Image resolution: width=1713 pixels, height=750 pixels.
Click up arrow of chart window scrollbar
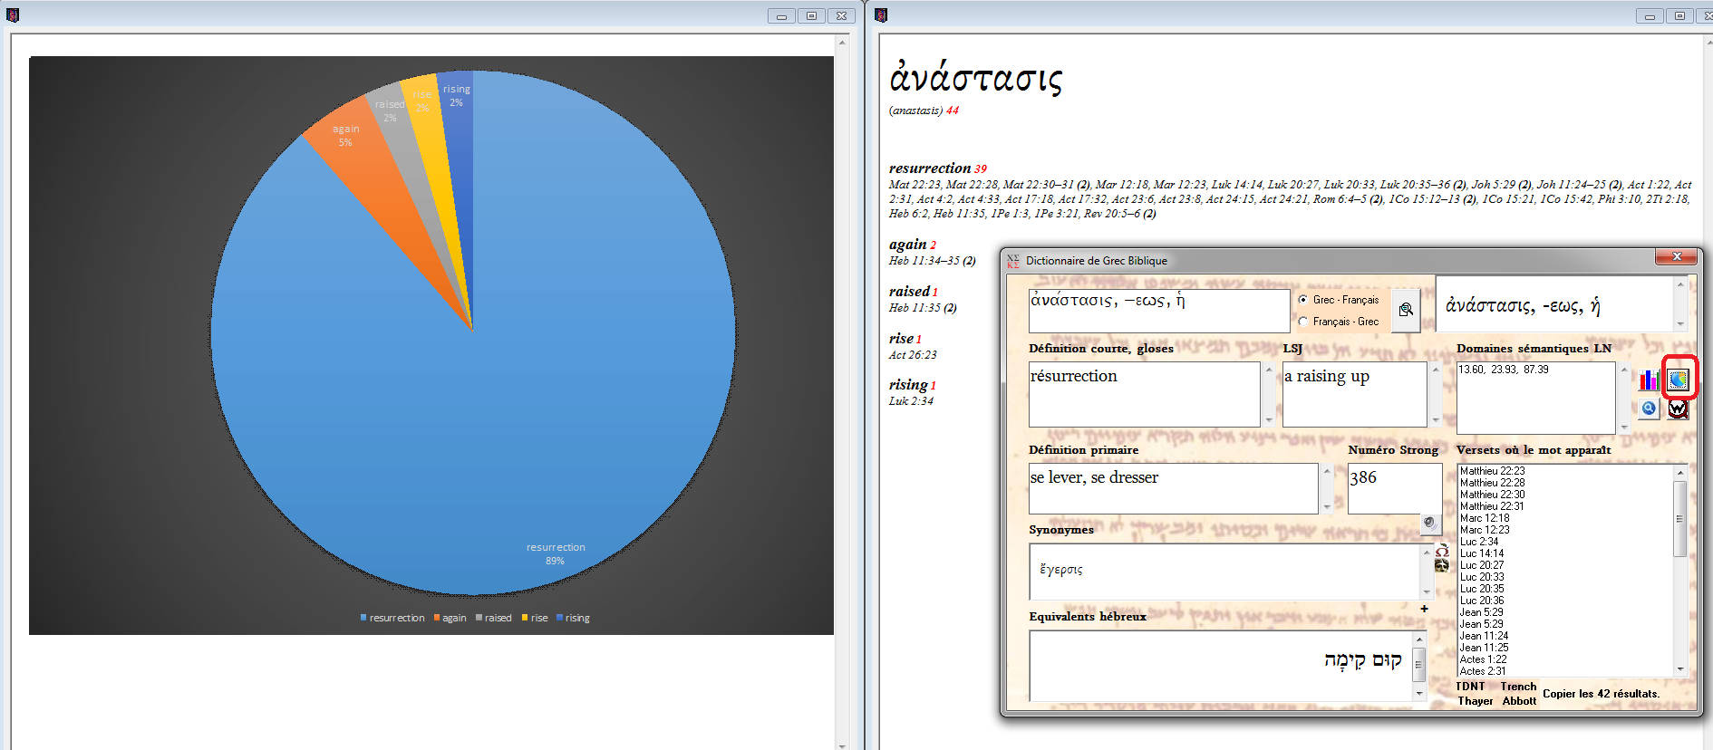(842, 43)
